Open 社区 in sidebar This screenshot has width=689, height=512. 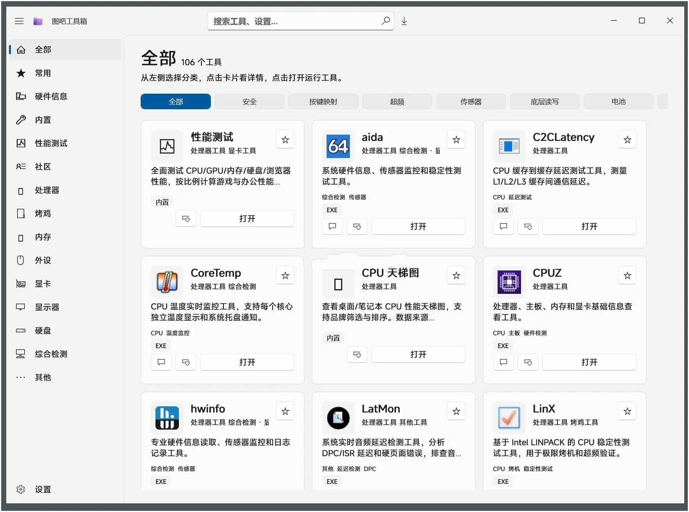65,167
